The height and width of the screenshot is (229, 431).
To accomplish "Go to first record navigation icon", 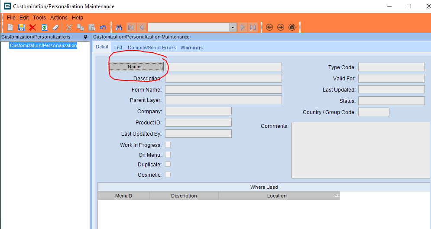I will point(131,27).
